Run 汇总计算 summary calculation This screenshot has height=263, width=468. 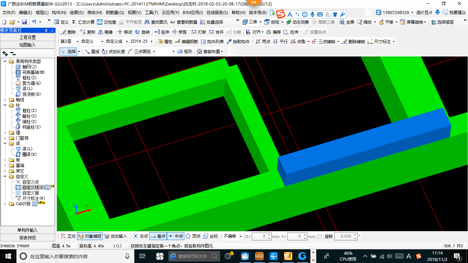click(83, 22)
